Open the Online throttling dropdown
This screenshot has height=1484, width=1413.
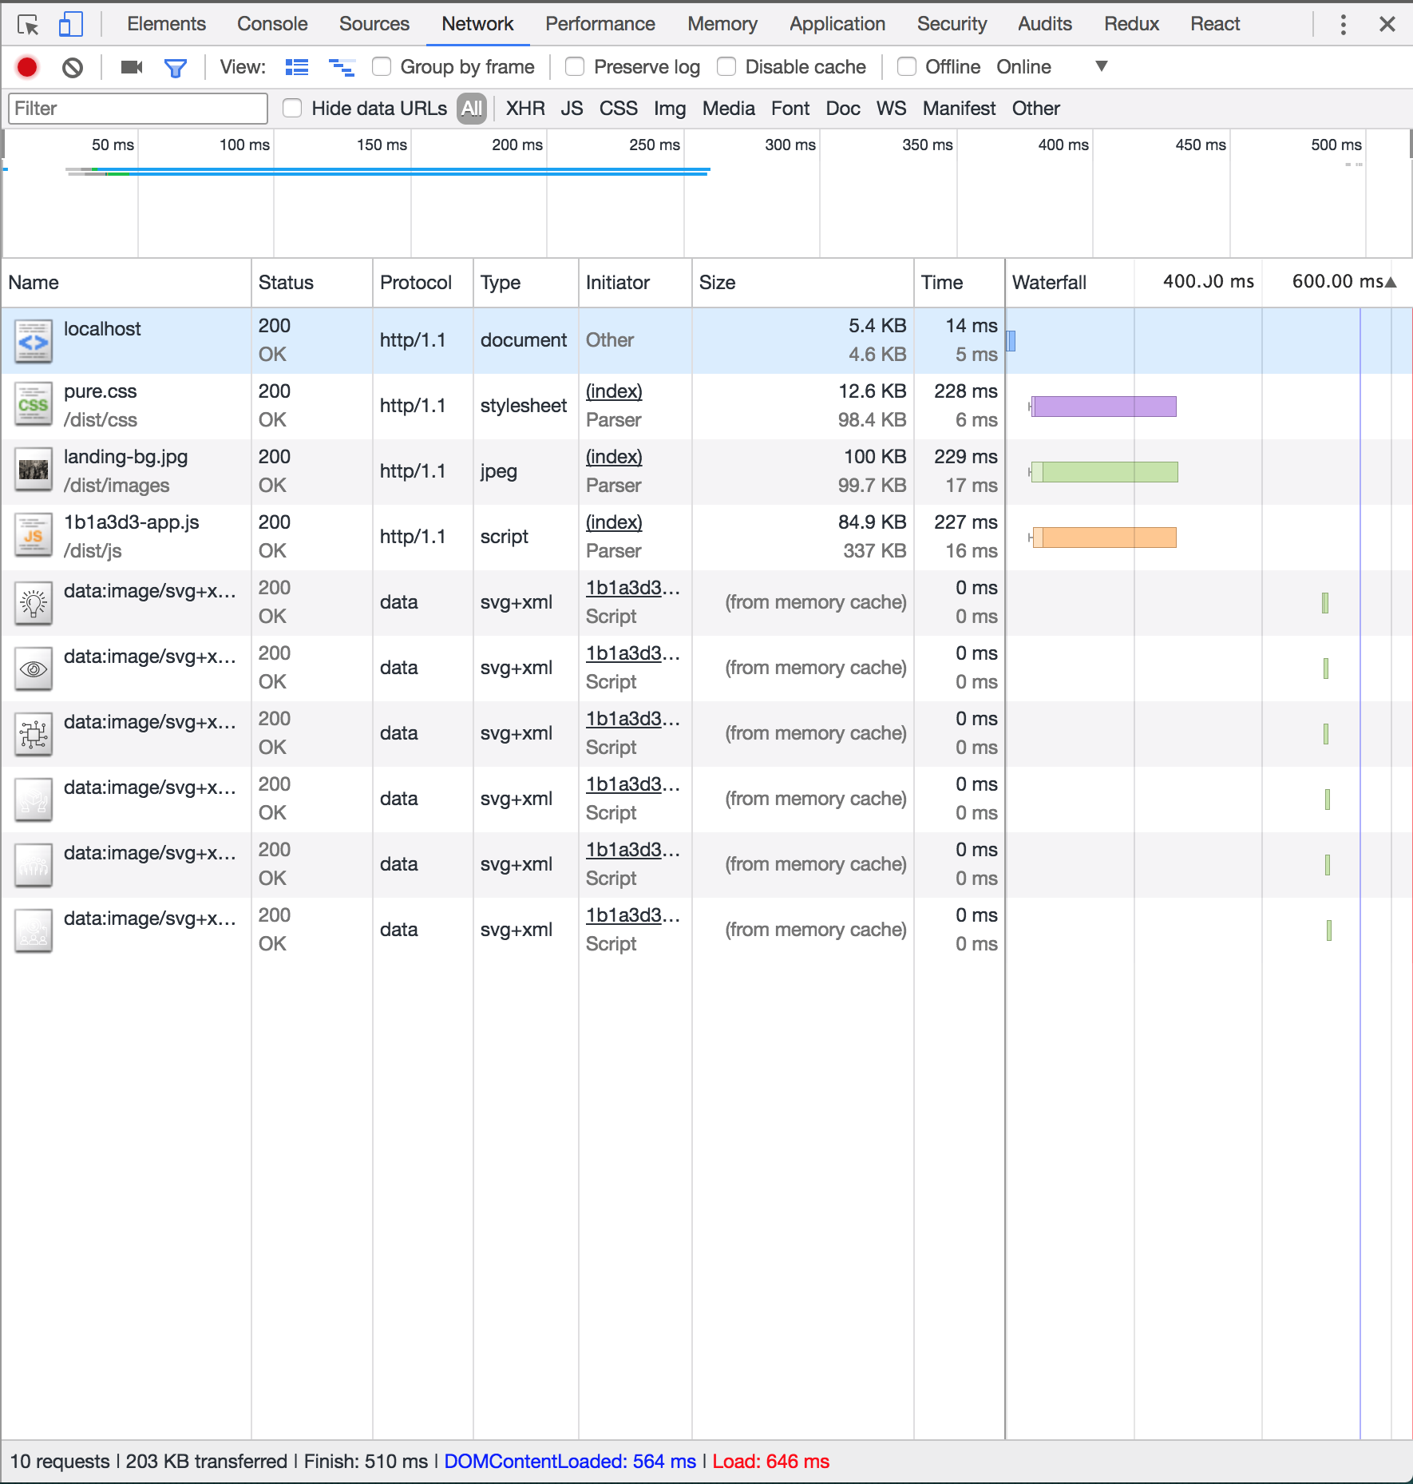pos(1102,67)
